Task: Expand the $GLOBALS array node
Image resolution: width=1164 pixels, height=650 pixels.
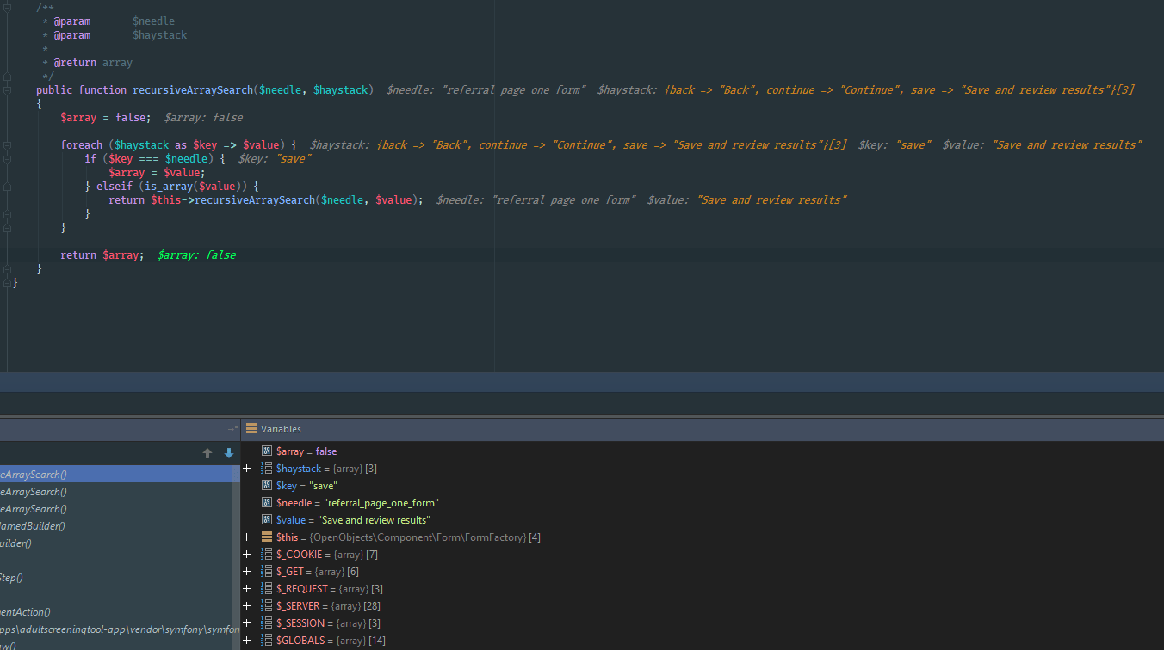Action: (x=247, y=641)
